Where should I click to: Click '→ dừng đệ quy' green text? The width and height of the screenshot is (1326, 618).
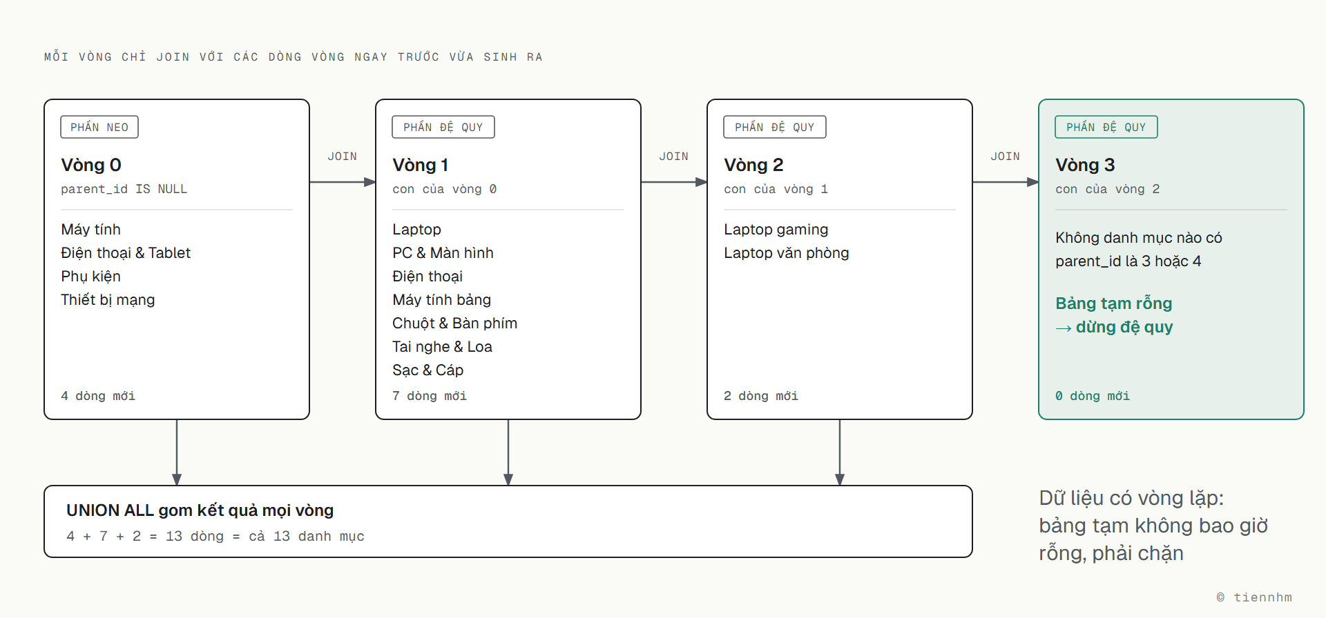[1114, 327]
